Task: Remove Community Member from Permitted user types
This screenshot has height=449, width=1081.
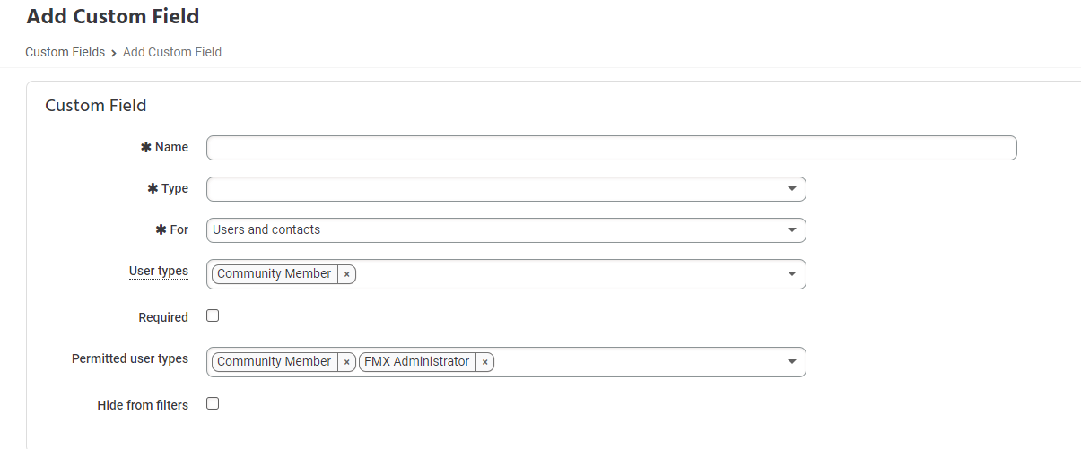Action: pos(347,362)
